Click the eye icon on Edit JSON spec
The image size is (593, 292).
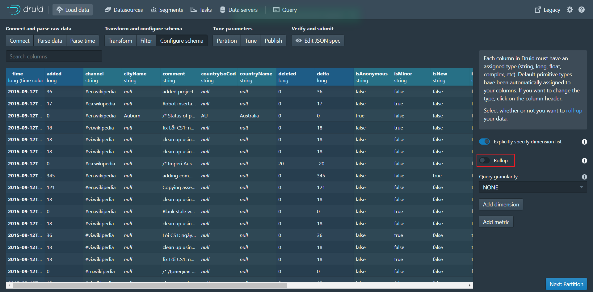point(298,40)
